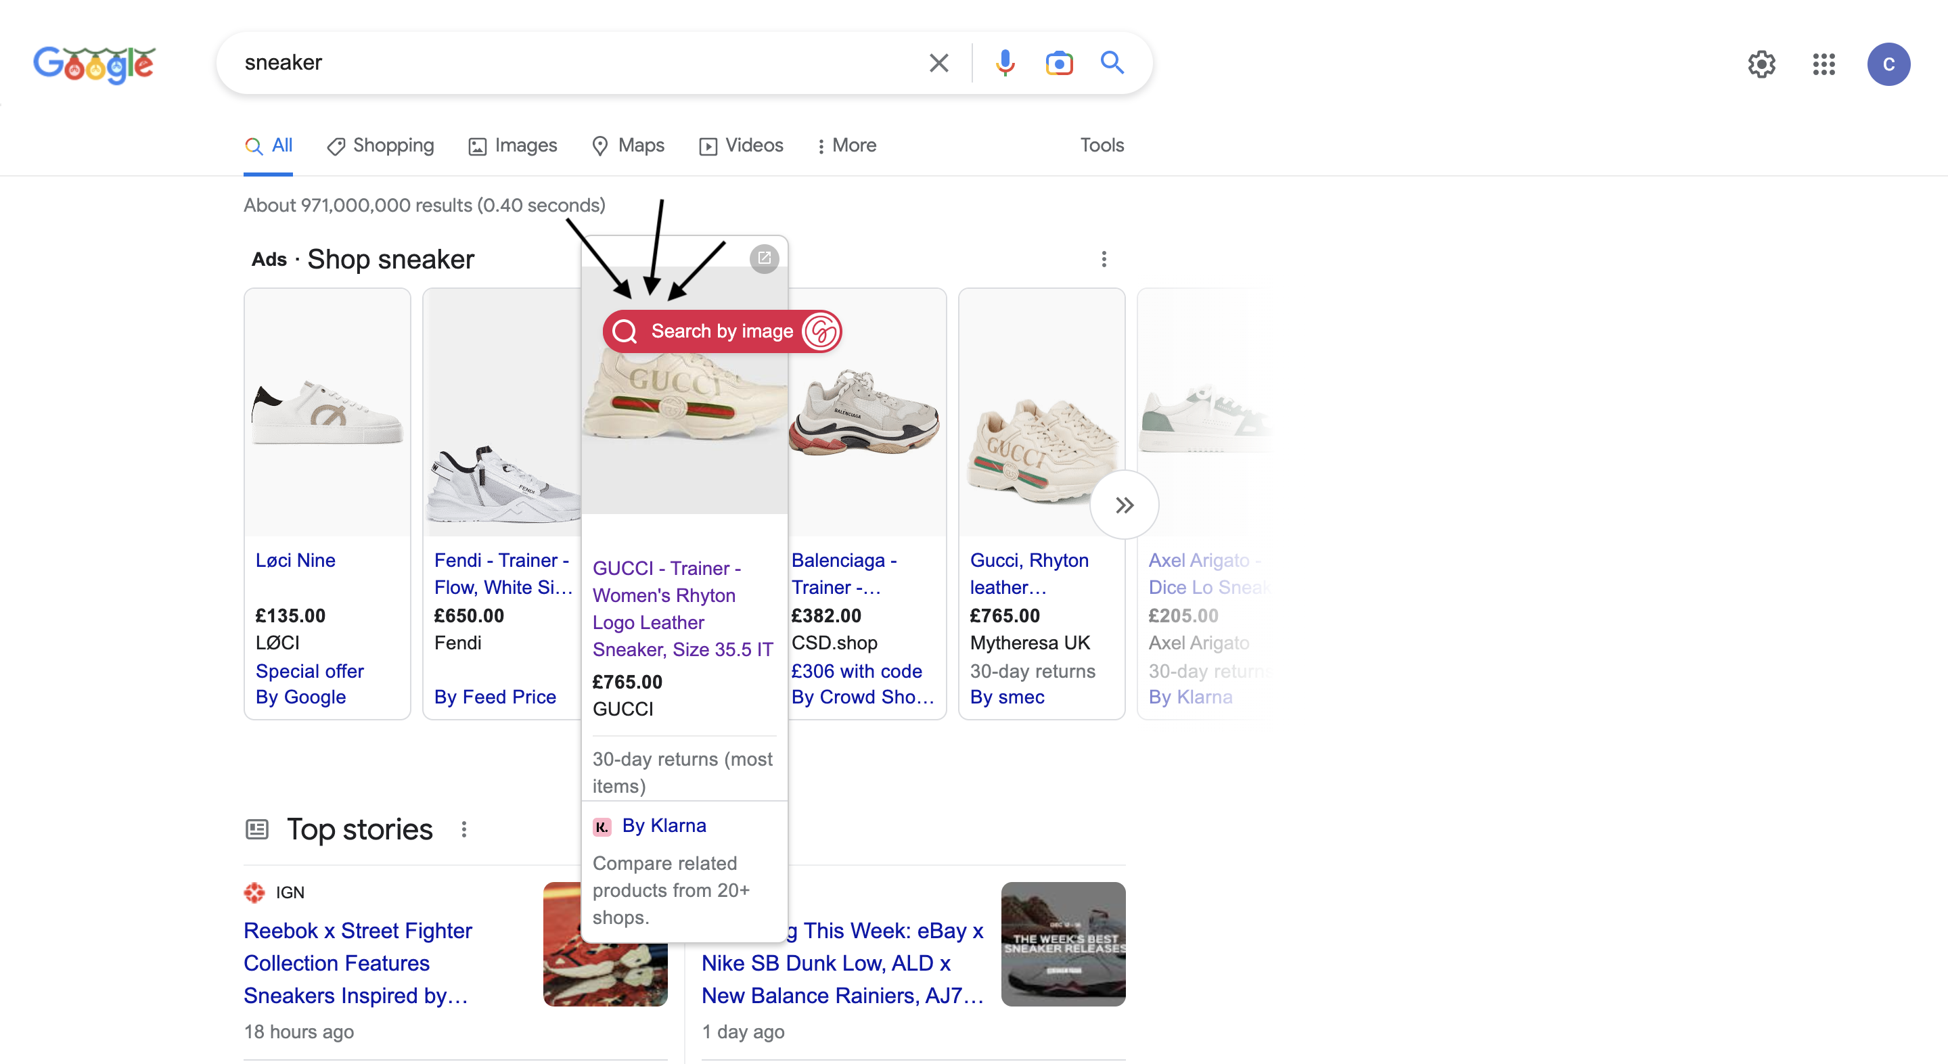
Task: Open the Fendi - Trainer - Flow link
Action: (x=503, y=574)
